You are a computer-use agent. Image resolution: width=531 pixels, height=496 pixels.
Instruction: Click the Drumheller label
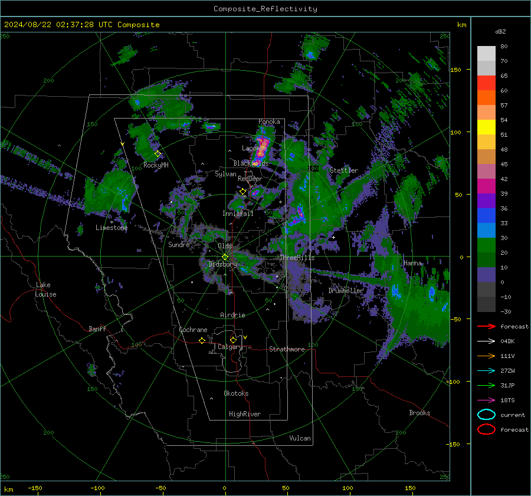click(346, 291)
